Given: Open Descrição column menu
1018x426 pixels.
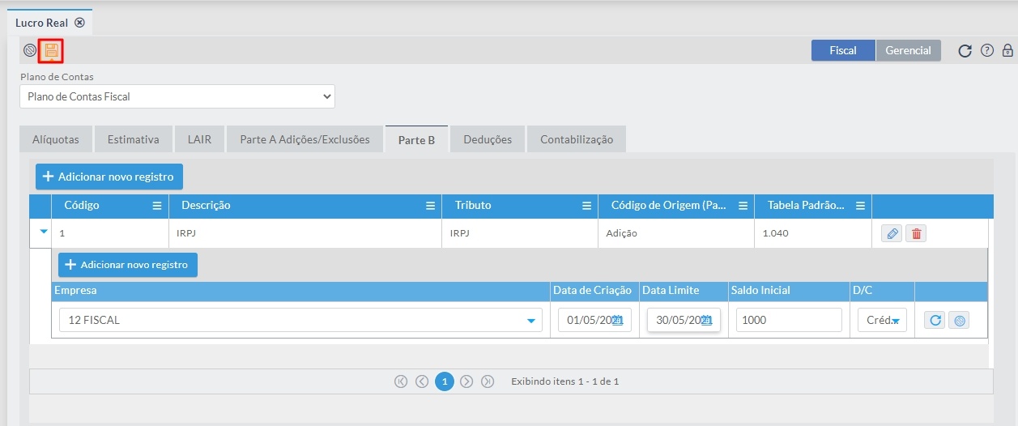Looking at the screenshot, I should (x=431, y=206).
